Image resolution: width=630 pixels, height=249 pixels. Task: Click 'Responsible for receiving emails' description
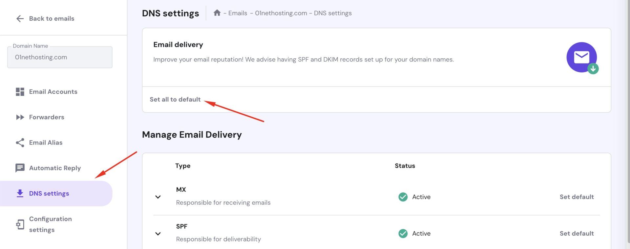pyautogui.click(x=223, y=203)
